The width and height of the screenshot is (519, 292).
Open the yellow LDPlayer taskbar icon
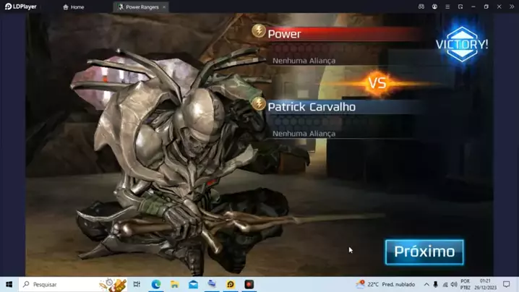tap(231, 284)
